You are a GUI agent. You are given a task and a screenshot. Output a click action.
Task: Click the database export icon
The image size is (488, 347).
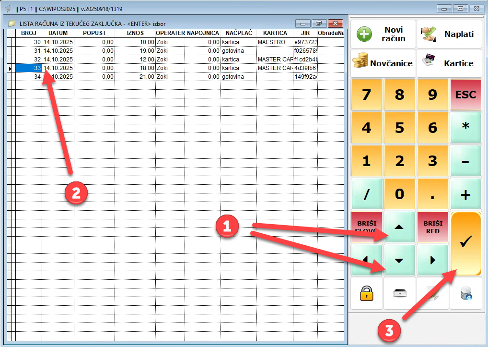tap(465, 293)
